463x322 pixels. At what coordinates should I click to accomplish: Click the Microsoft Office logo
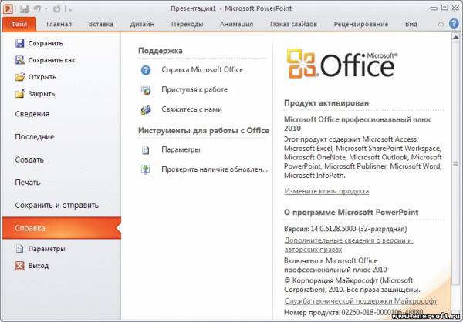point(342,64)
